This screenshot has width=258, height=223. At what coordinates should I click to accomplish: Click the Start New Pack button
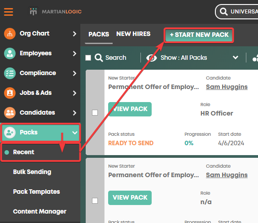tap(199, 35)
